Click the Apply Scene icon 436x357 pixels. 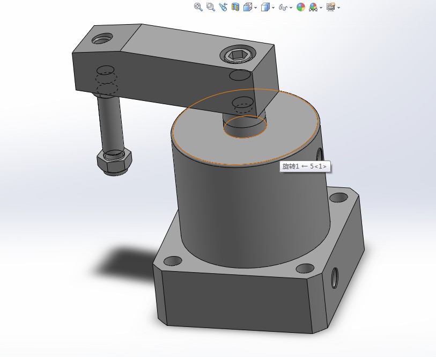click(313, 7)
